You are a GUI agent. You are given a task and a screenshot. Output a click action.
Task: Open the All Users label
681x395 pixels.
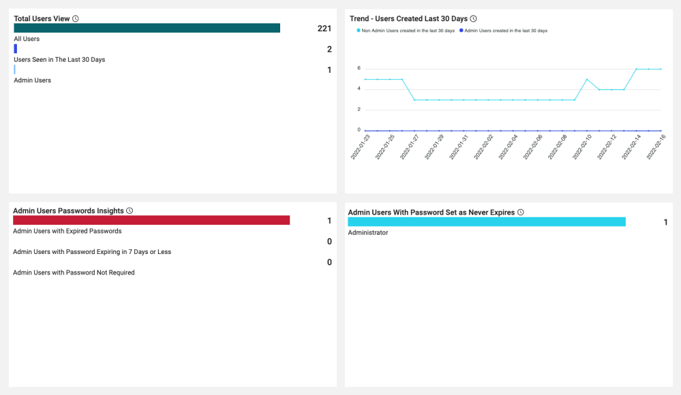pos(27,39)
